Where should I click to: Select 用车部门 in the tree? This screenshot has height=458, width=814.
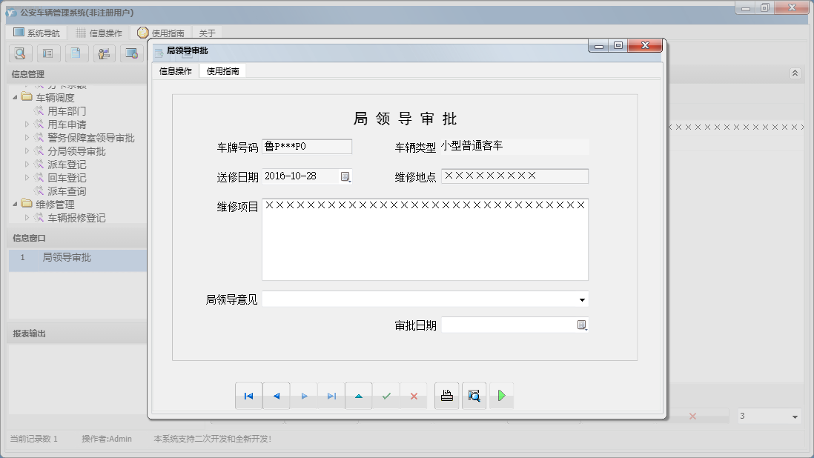[67, 111]
